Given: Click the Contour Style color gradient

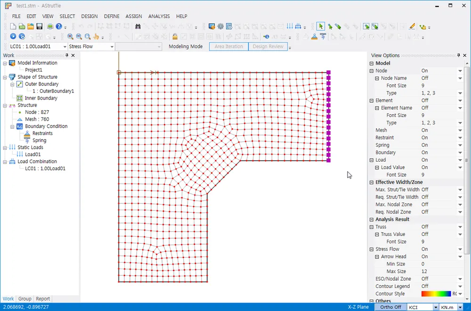Looking at the screenshot, I should point(436,294).
